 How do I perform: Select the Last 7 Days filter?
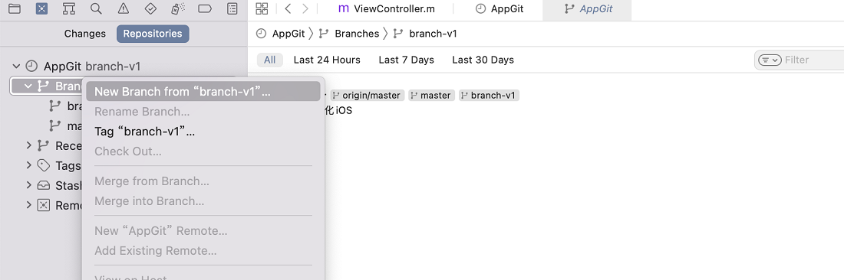point(406,60)
